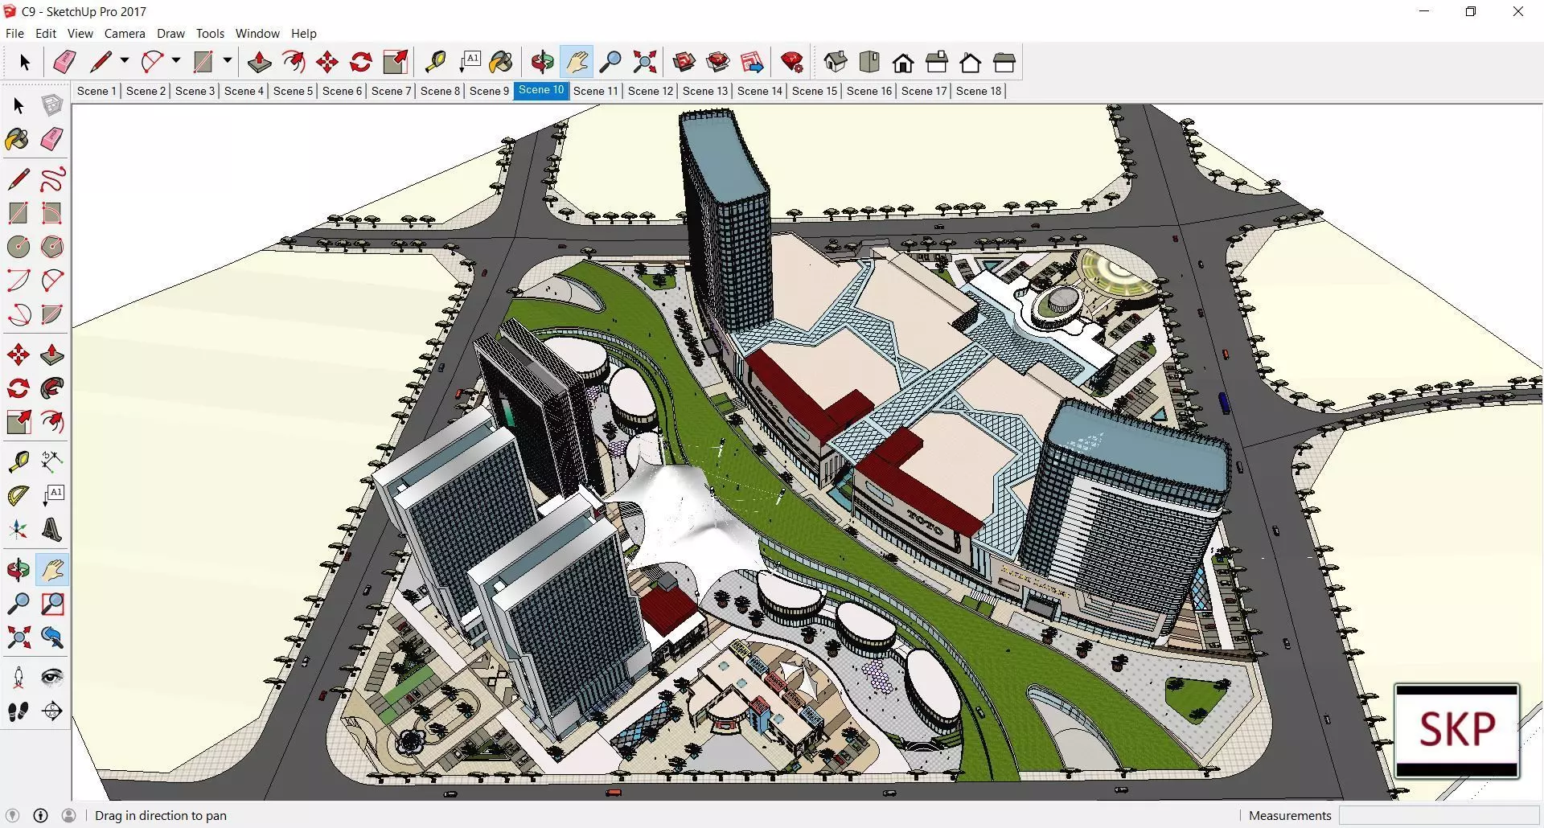Open the Extension Warehouse
This screenshot has height=828, width=1544.
coord(717,62)
